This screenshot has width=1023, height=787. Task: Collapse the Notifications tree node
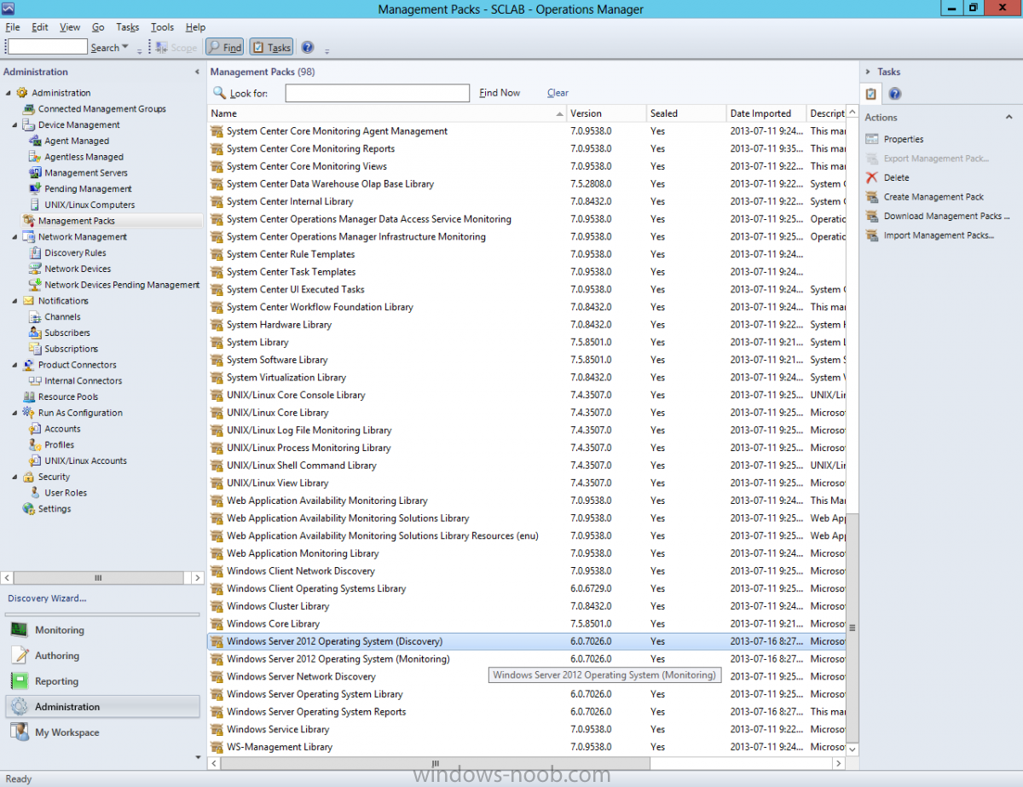(16, 301)
